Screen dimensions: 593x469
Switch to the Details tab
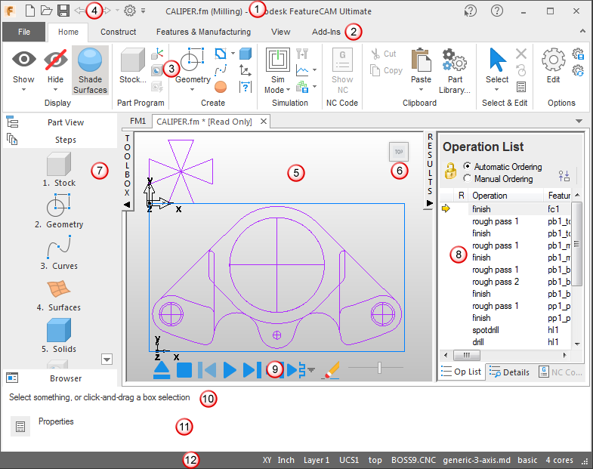click(x=510, y=372)
